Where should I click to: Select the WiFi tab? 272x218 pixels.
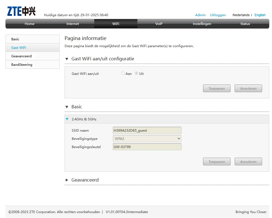point(116,24)
